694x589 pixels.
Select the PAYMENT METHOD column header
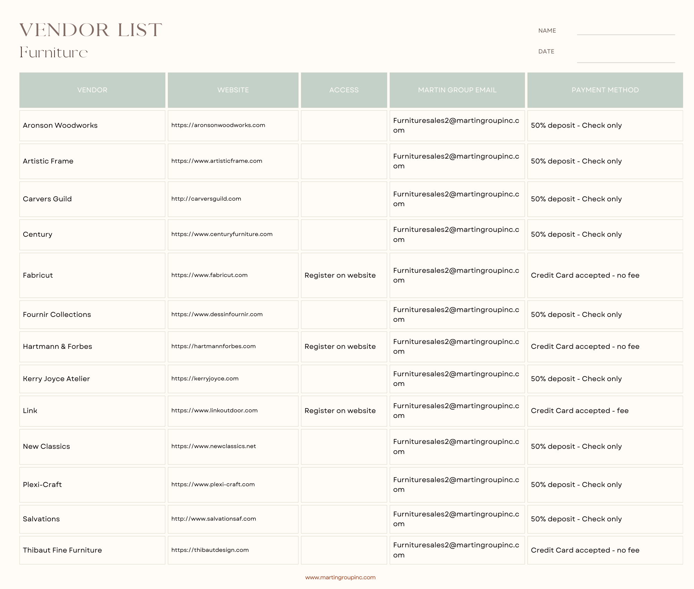click(605, 90)
